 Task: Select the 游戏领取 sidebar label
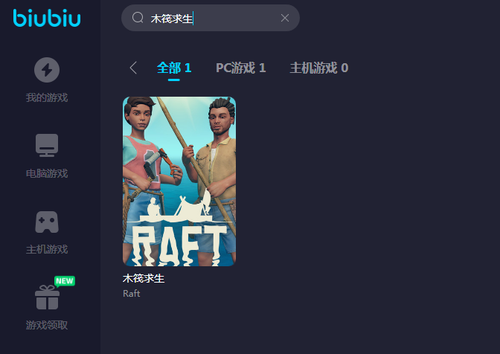click(47, 325)
